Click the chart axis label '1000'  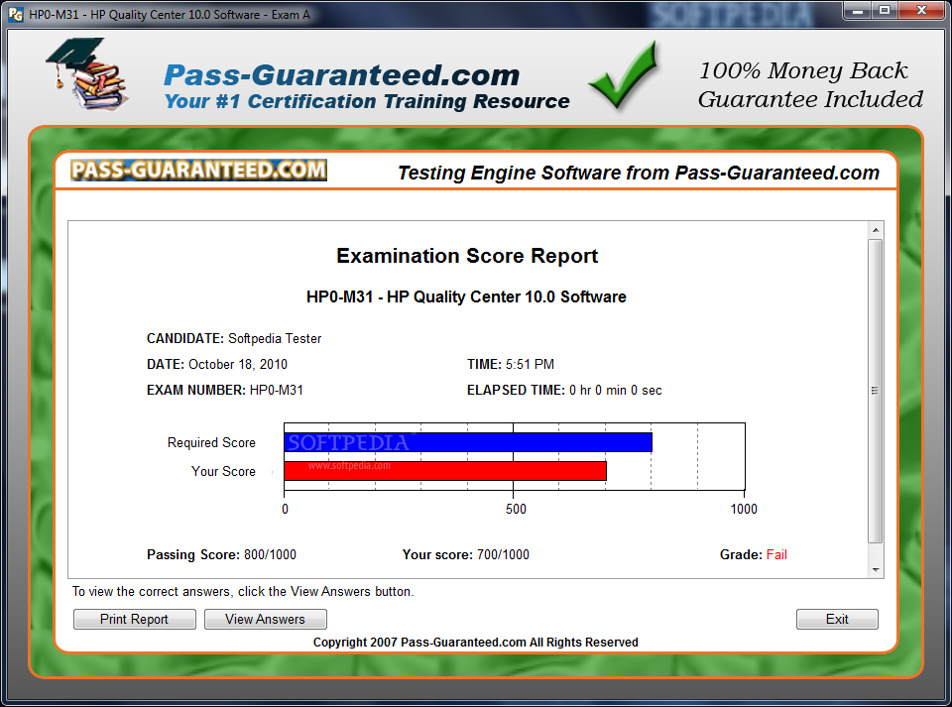pos(744,509)
